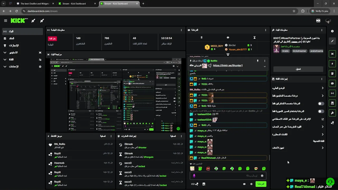Click the trash icon in chat toolbar
The height and width of the screenshot is (190, 338).
tap(201, 37)
